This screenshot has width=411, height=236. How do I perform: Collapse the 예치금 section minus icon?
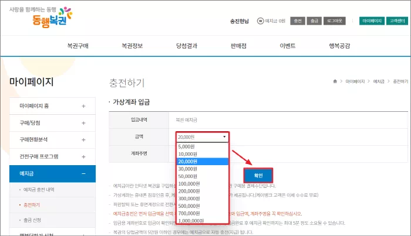pyautogui.click(x=83, y=173)
